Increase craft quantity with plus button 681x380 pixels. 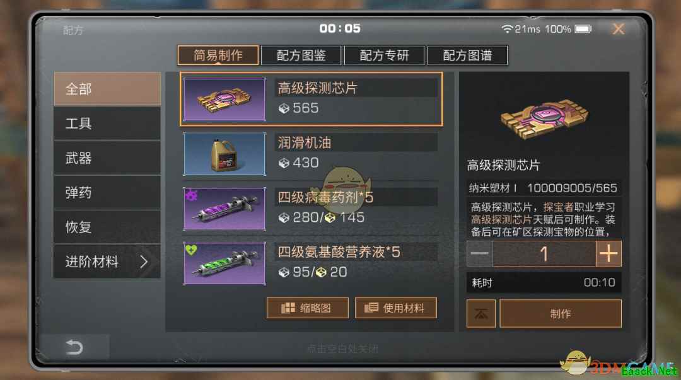pyautogui.click(x=608, y=253)
